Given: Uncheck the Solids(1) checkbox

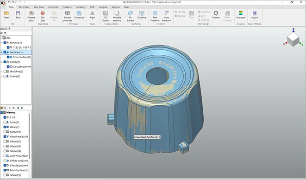Looking at the screenshot, I should click(x=5, y=62).
